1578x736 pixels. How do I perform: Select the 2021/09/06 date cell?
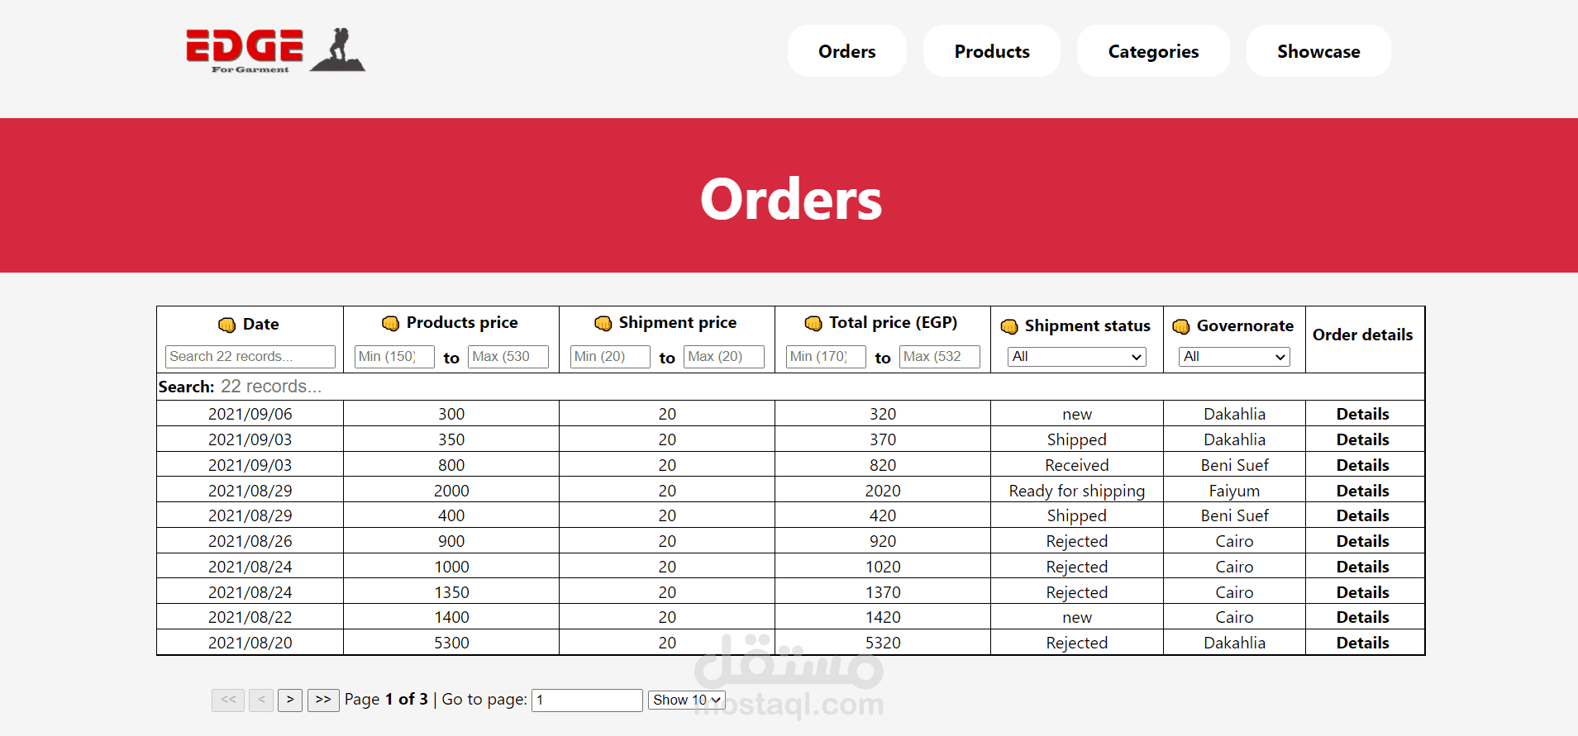[250, 414]
